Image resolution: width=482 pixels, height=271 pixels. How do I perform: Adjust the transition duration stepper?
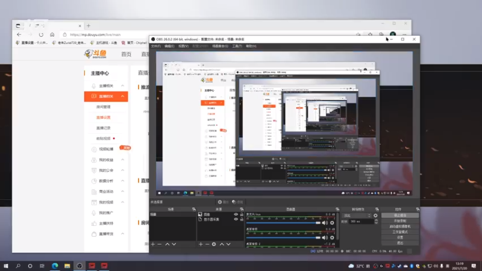coord(376,222)
